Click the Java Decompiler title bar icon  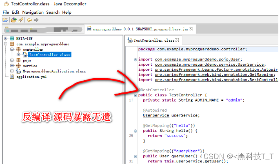point(7,4)
